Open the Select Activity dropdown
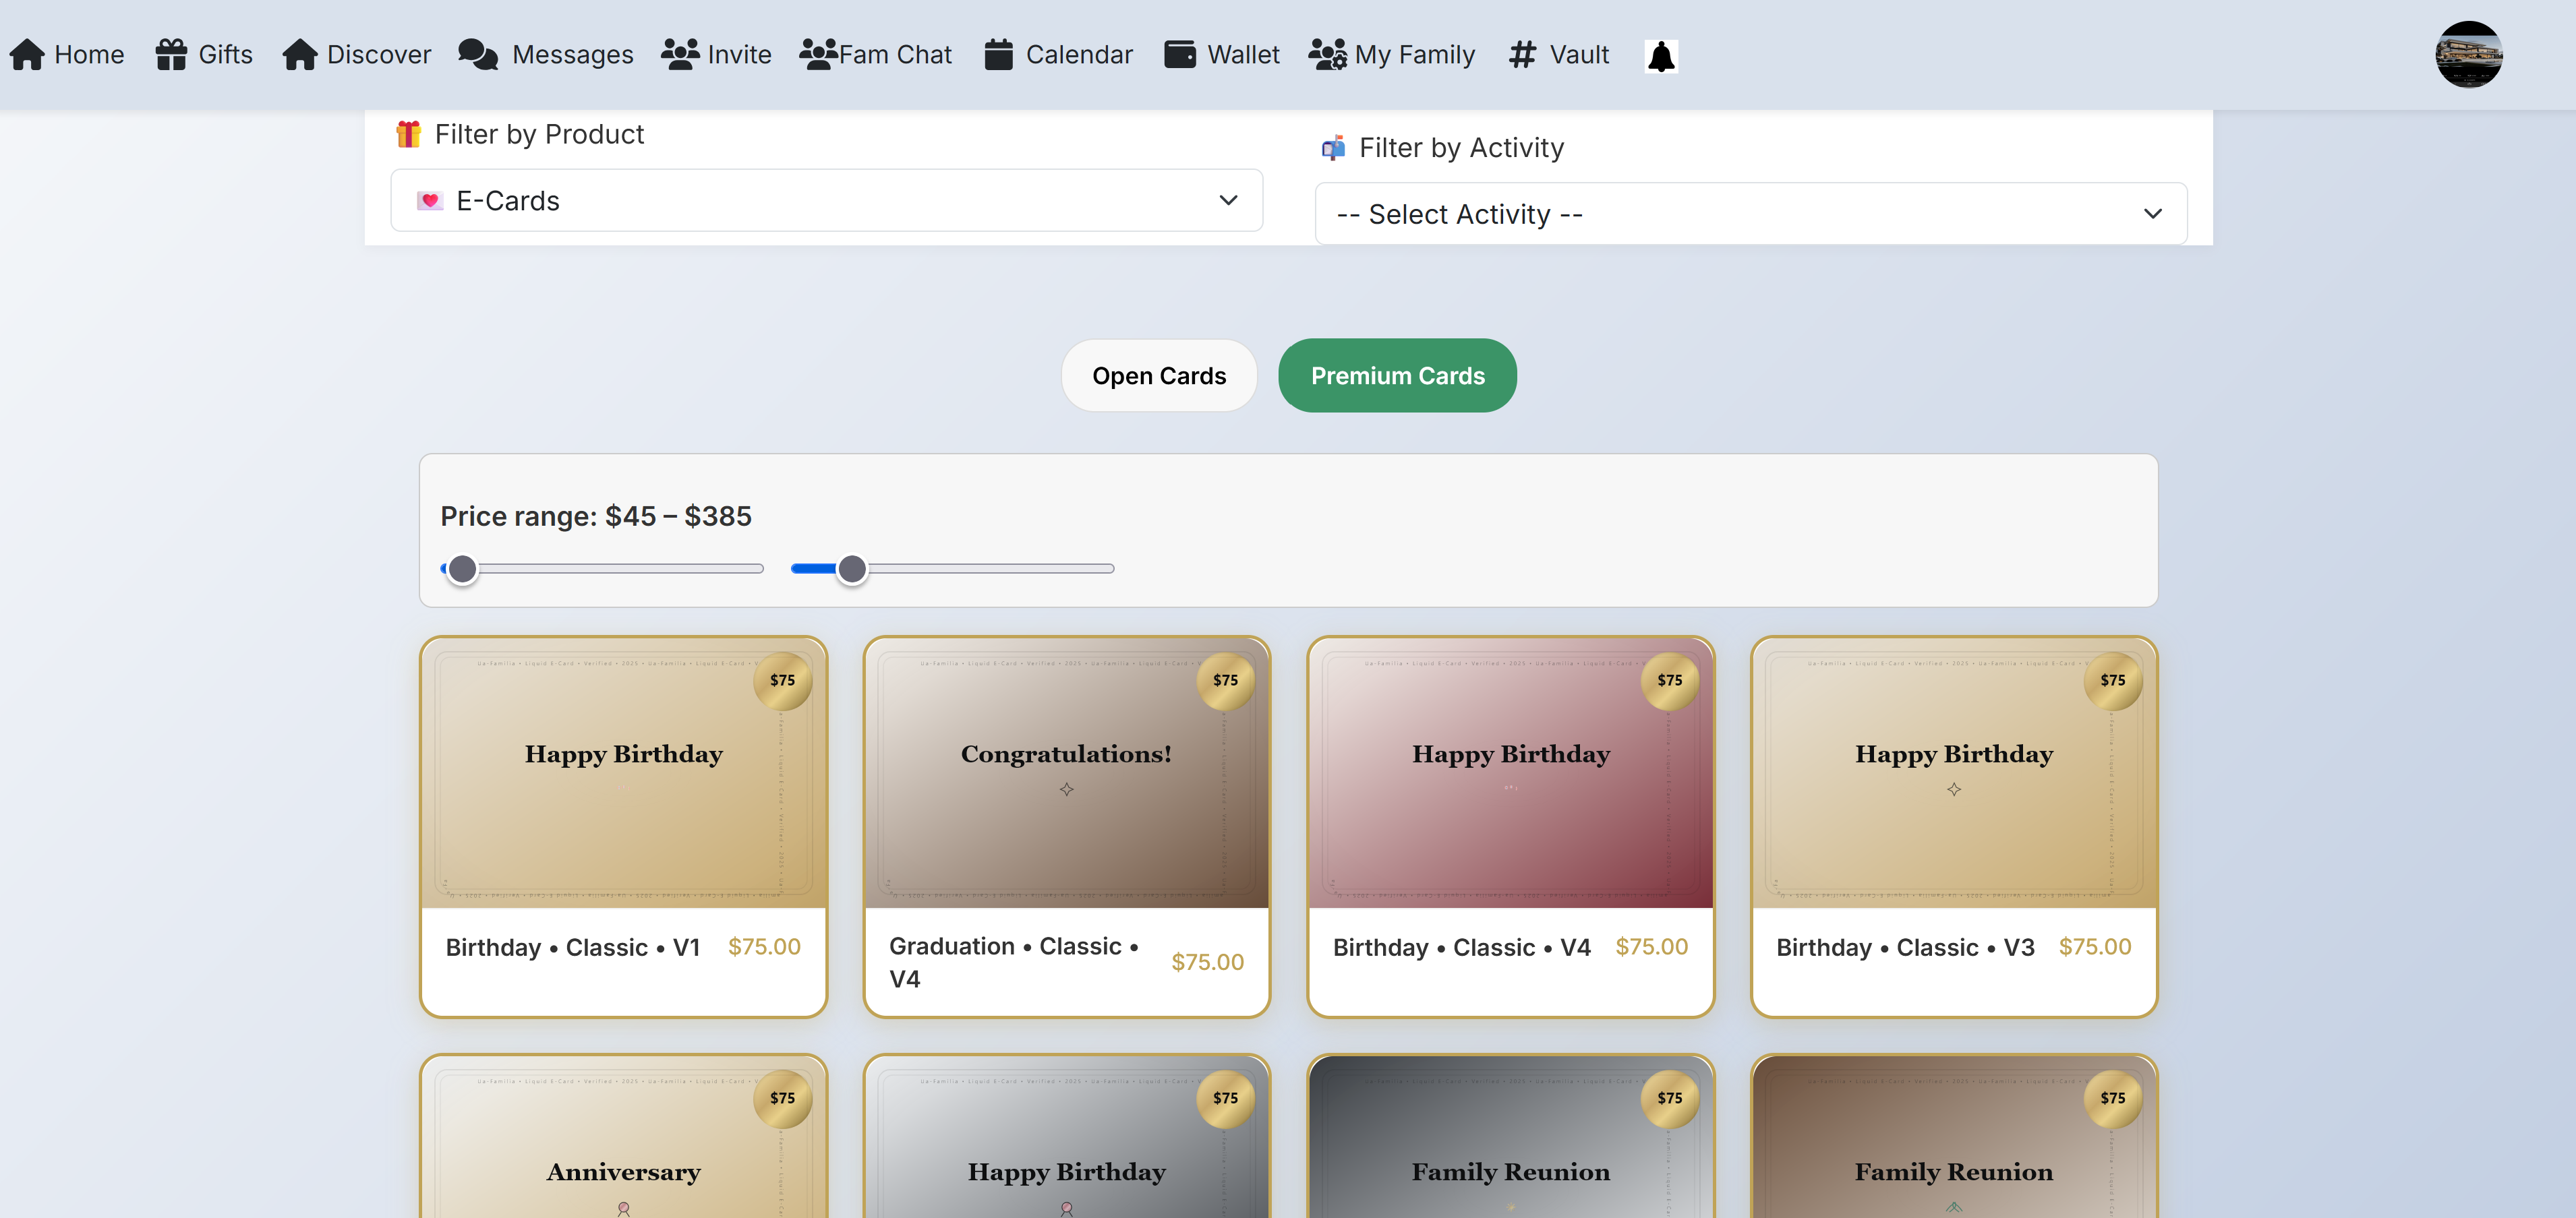2576x1218 pixels. click(x=1750, y=214)
